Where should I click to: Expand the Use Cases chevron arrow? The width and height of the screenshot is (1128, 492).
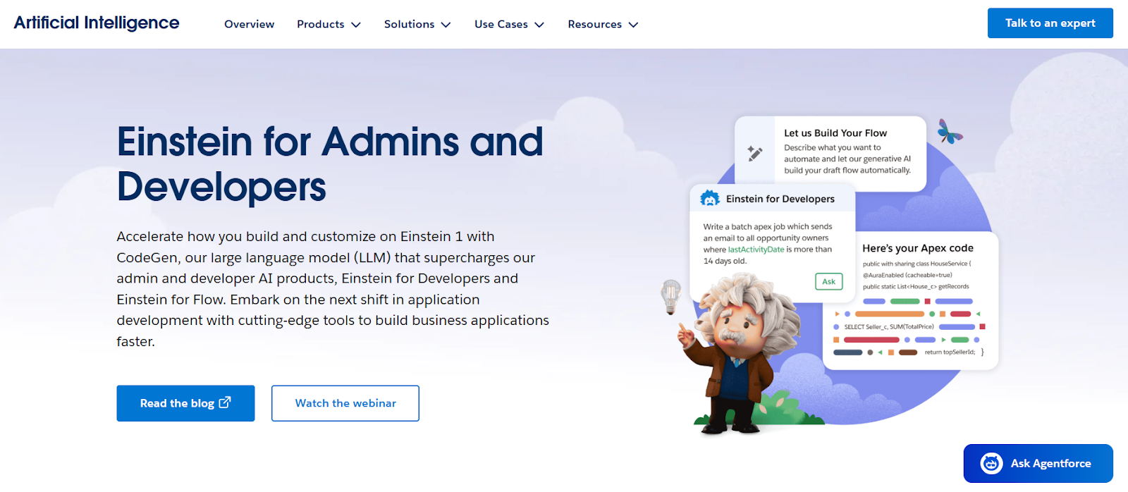click(539, 25)
